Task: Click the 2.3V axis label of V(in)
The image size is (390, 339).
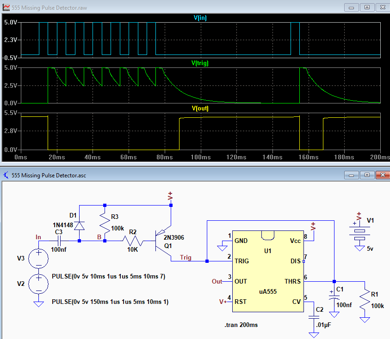Action: (10, 40)
